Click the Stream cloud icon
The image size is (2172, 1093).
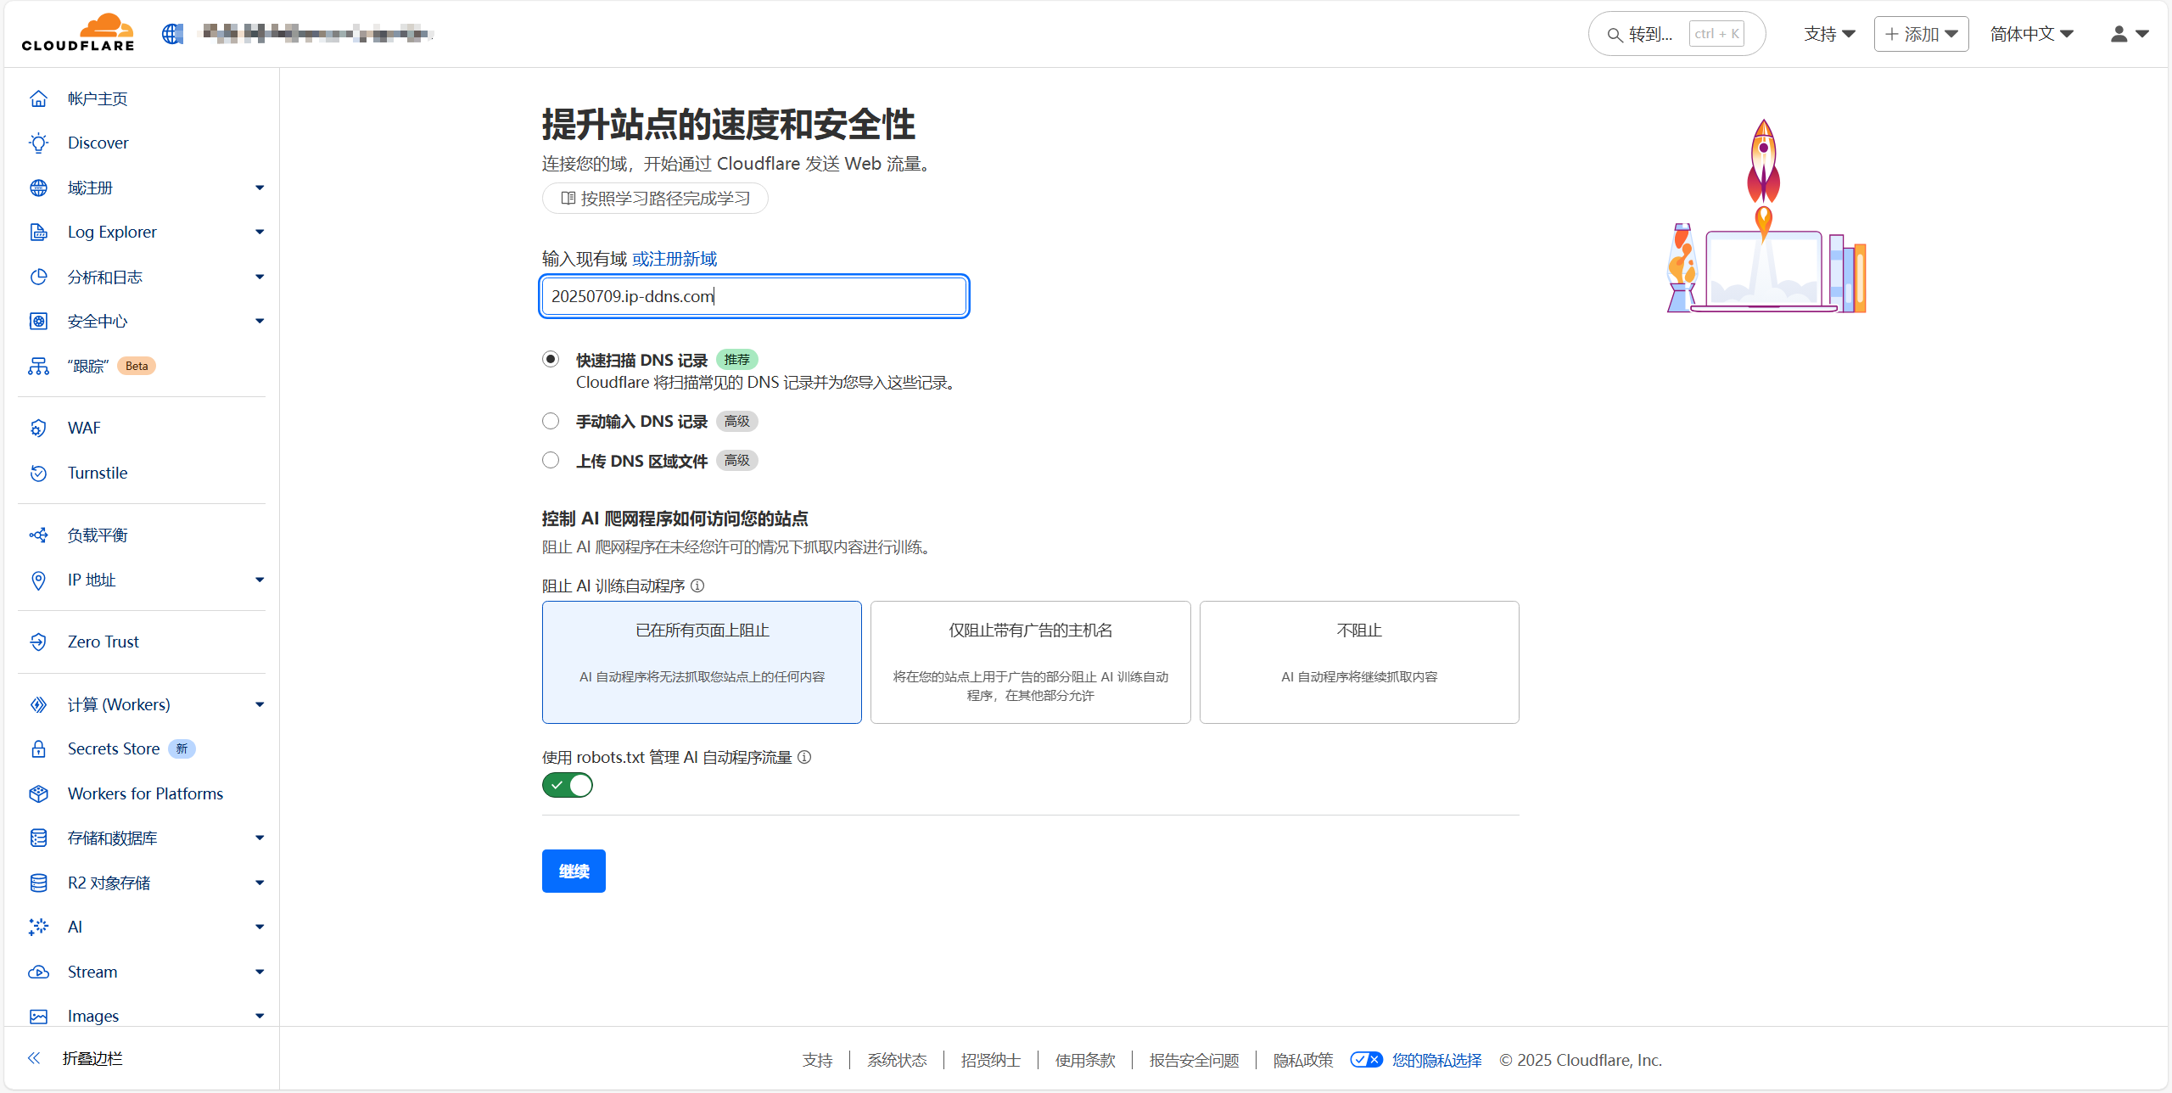38,972
